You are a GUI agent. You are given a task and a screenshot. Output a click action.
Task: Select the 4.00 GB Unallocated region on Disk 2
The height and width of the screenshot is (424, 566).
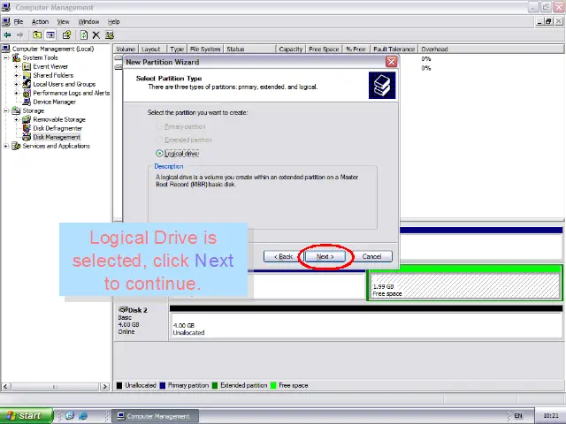365,322
